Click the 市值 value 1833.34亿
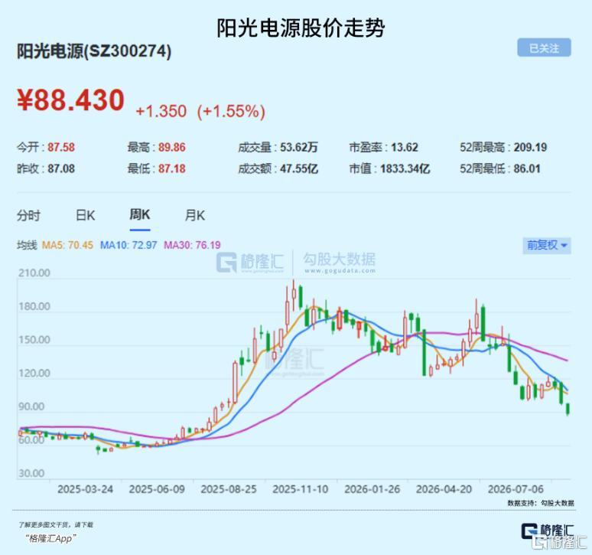Viewport: 592px width, 555px height. (x=405, y=168)
